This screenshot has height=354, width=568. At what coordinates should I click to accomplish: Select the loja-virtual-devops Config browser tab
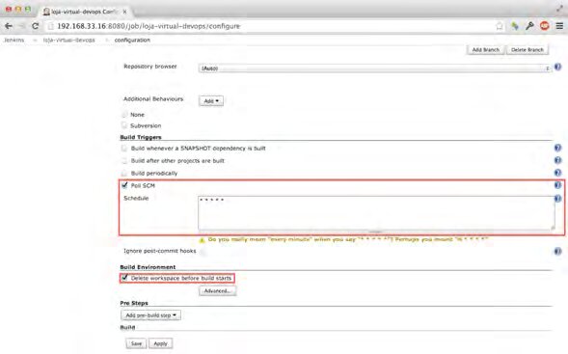click(84, 12)
